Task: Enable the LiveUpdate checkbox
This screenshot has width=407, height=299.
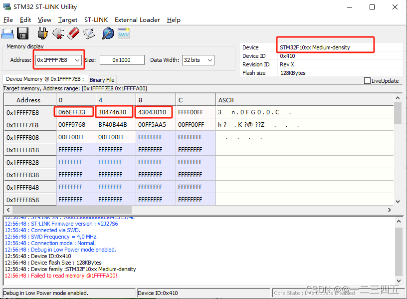Action: point(367,81)
